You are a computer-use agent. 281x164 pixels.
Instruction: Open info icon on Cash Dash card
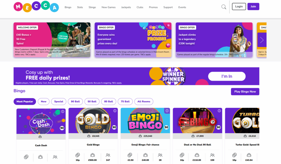pyautogui.click(x=63, y=112)
